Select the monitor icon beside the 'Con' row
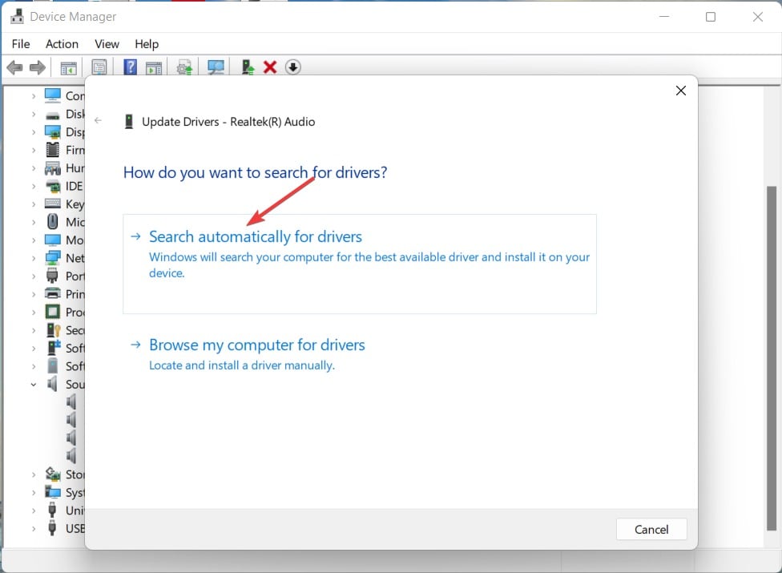 click(52, 95)
